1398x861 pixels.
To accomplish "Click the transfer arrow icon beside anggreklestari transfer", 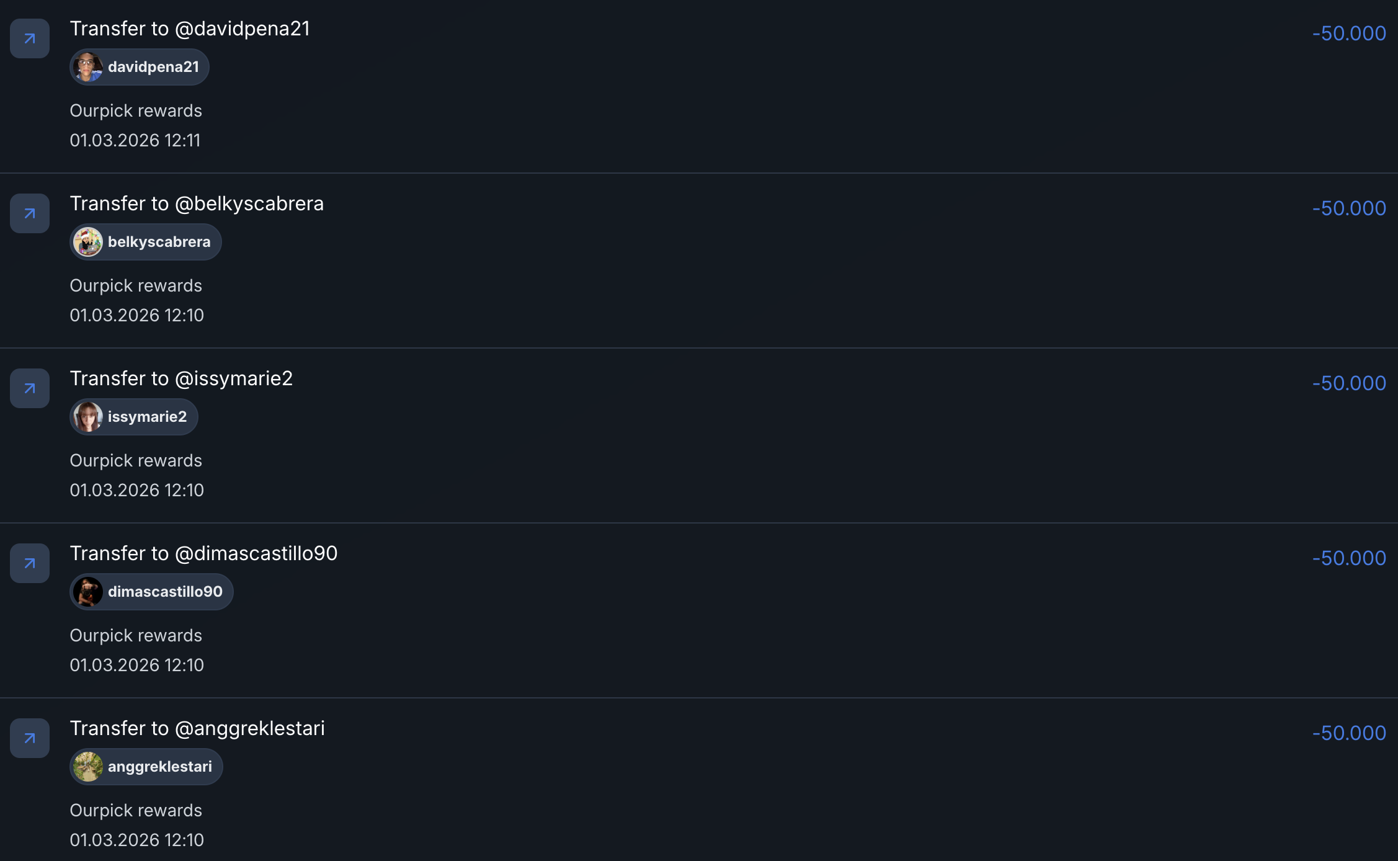I will pos(30,738).
